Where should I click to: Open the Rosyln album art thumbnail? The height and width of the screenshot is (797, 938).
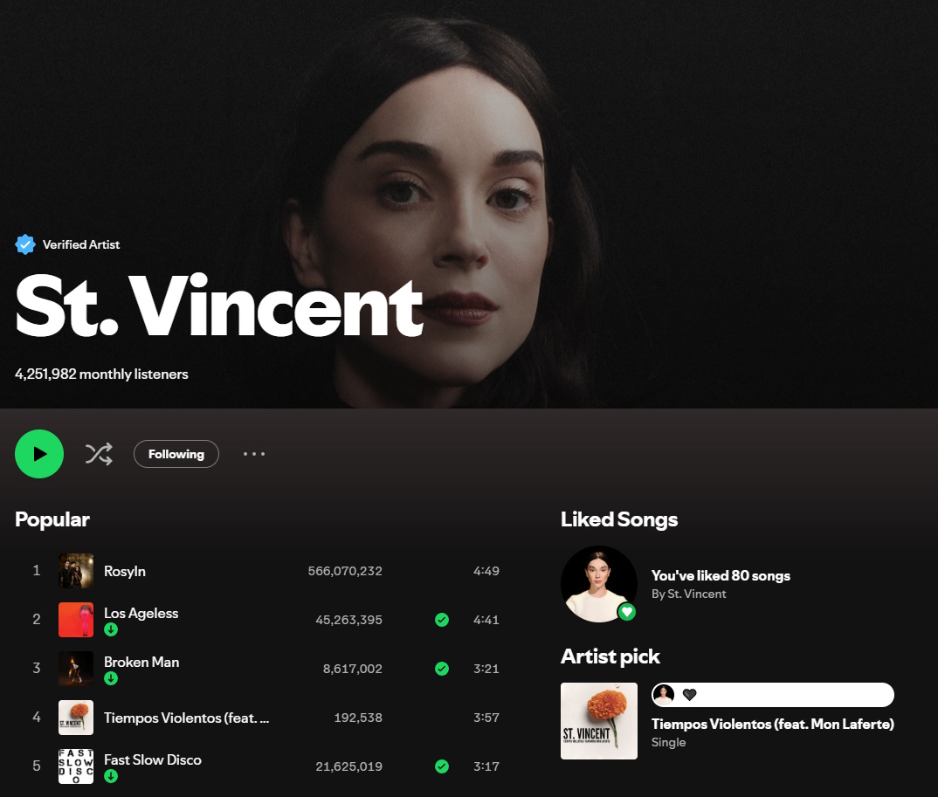76,571
